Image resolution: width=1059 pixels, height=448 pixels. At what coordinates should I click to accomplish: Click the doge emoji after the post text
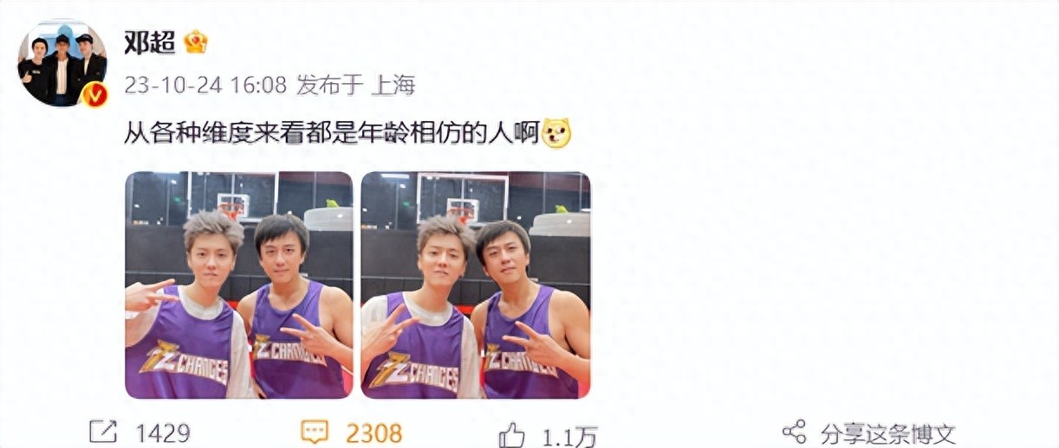click(555, 134)
